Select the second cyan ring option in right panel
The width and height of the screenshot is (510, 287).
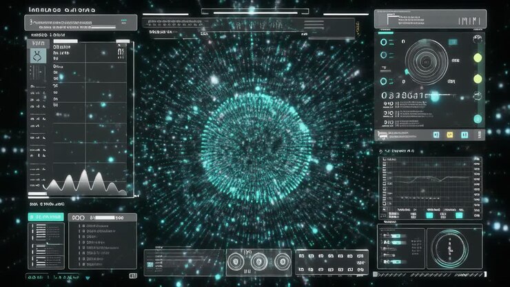[x=383, y=55]
